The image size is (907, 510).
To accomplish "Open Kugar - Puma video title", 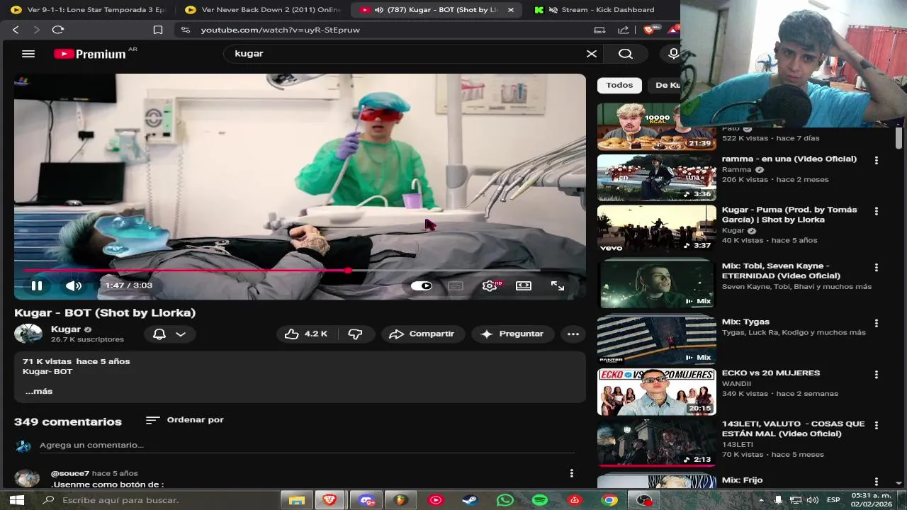I will [x=789, y=215].
